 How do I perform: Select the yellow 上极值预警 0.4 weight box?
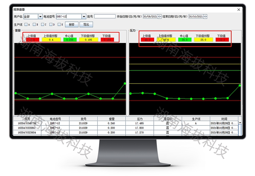point(51,40)
